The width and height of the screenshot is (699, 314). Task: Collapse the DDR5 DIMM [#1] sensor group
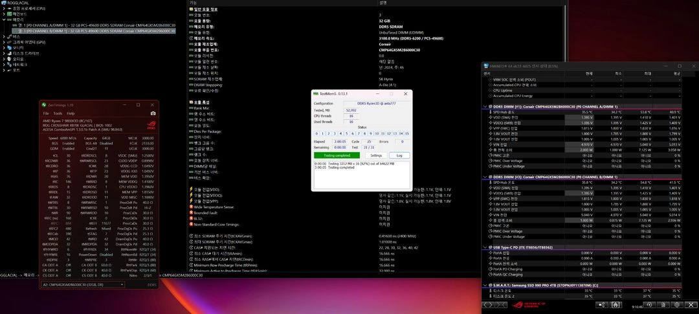click(x=486, y=107)
